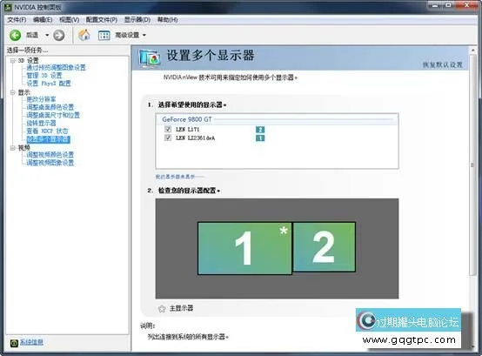Minimize the NVIDIA control panel window
482x356 pixels.
(435, 5)
